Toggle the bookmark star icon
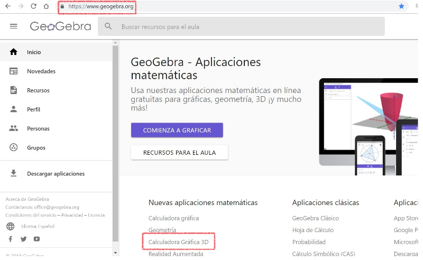 [x=401, y=6]
